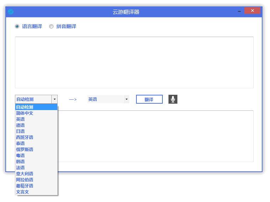Click the microphone voice input icon
The height and width of the screenshot is (202, 270).
tap(173, 99)
